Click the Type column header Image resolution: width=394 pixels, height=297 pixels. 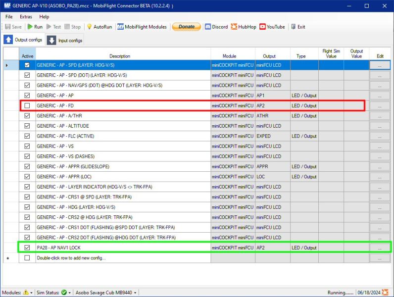point(304,54)
